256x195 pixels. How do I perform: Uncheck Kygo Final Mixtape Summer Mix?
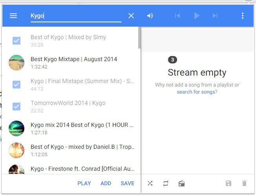16,85
